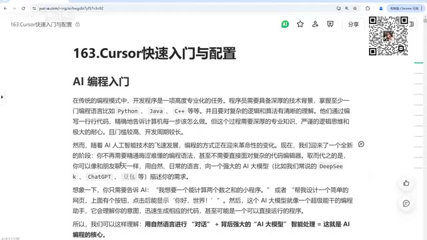Viewport: 427px width, 240px height.
Task: Click the breadcrumb title 163.Cursor快速入门与配置
Action: click(x=41, y=25)
